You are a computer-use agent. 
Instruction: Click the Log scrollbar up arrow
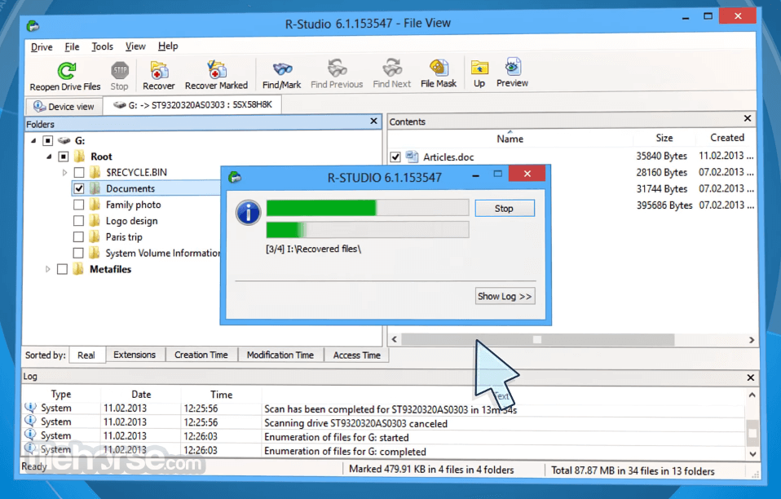point(752,395)
